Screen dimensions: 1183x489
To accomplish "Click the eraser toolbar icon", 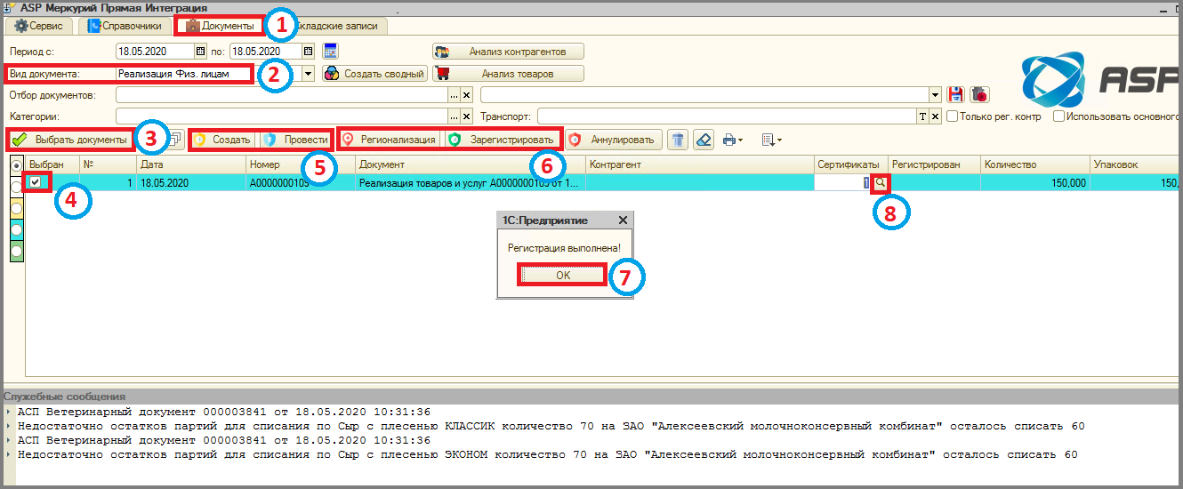I will tap(704, 140).
